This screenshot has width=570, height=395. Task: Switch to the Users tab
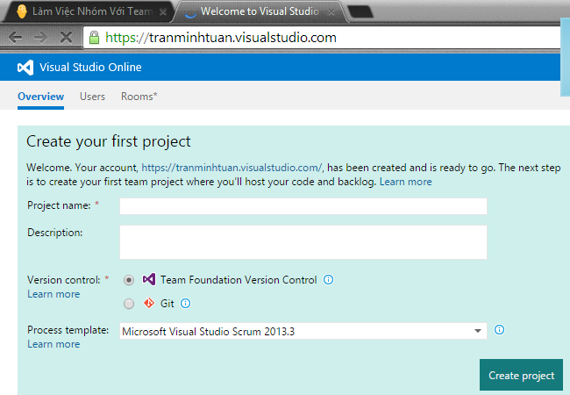coord(92,97)
